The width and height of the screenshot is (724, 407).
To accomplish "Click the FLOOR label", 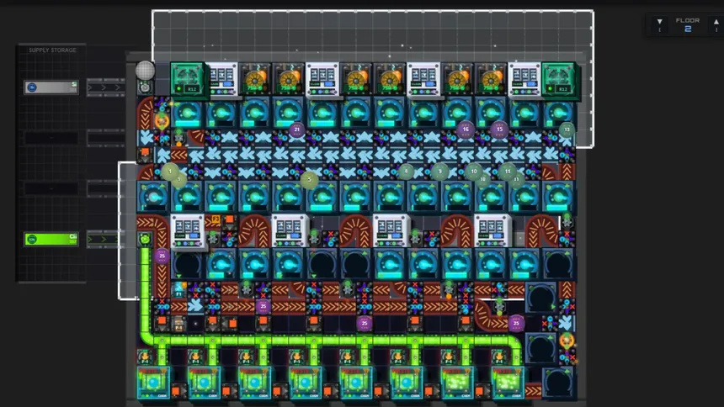I will 688,20.
